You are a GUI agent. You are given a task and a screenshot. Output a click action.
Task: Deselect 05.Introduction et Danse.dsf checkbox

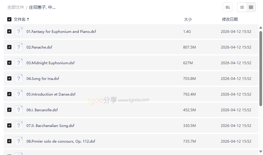click(x=9, y=94)
